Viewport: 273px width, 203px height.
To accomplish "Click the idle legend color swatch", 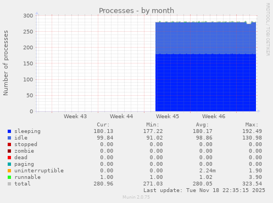I will tap(9, 138).
